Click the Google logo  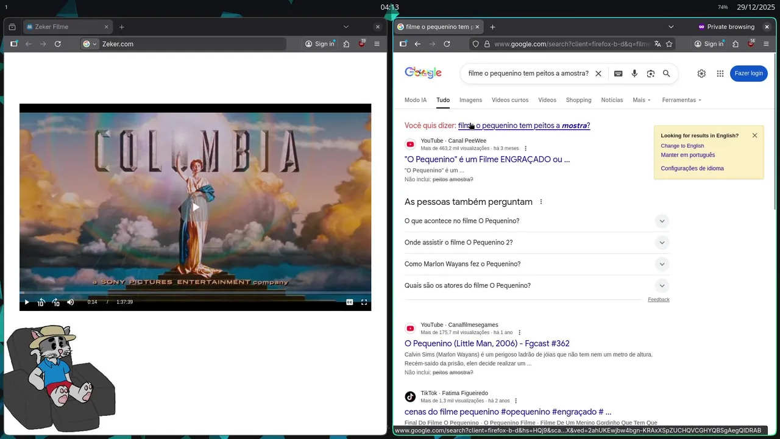point(423,73)
